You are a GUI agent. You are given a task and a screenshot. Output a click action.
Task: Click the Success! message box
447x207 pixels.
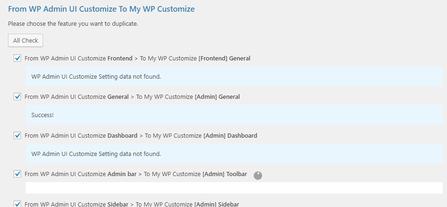tap(234, 115)
